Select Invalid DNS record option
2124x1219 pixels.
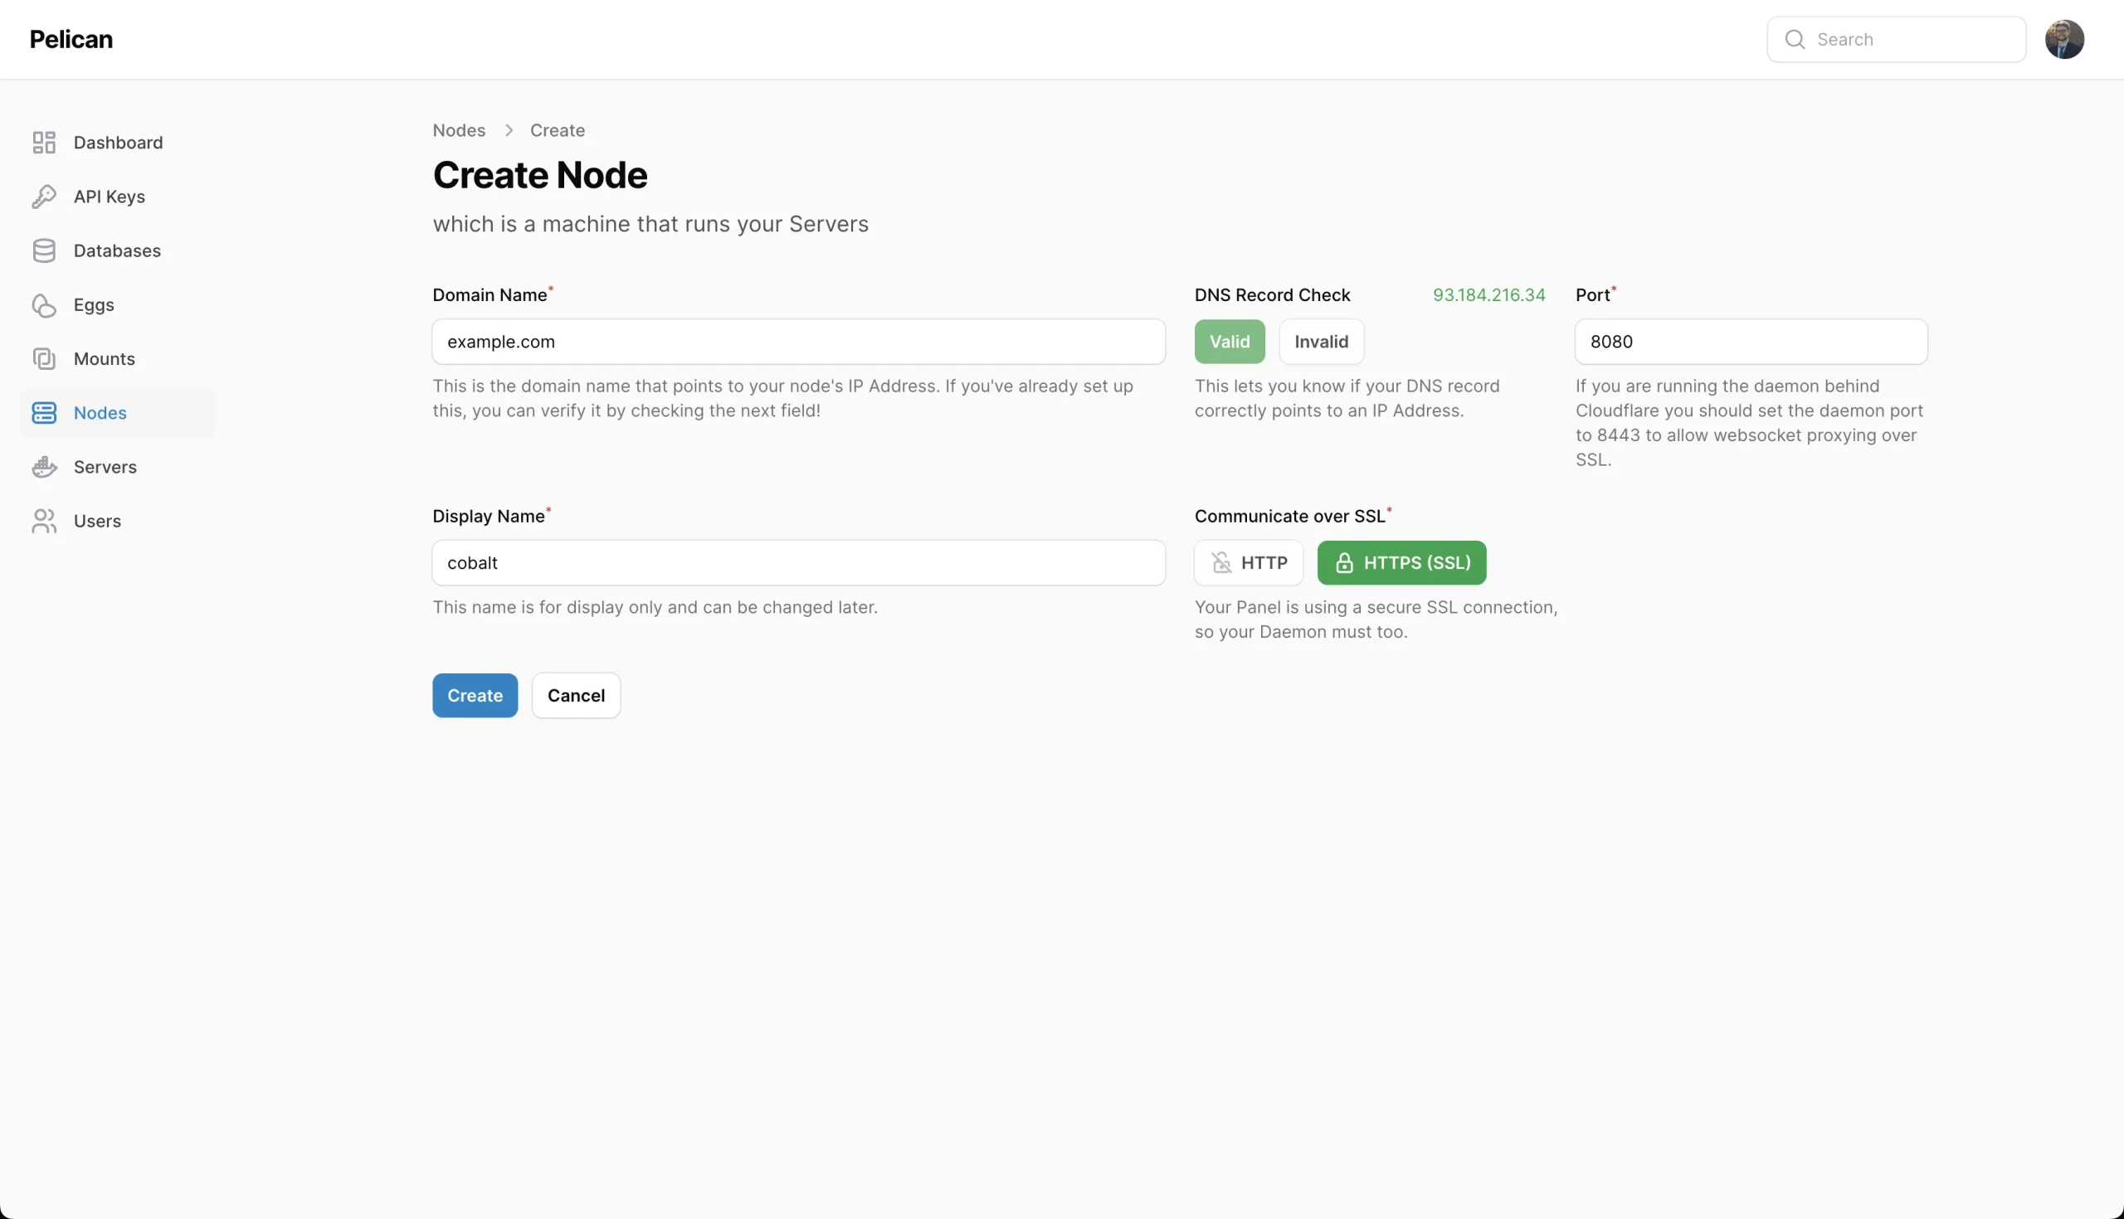1321,342
